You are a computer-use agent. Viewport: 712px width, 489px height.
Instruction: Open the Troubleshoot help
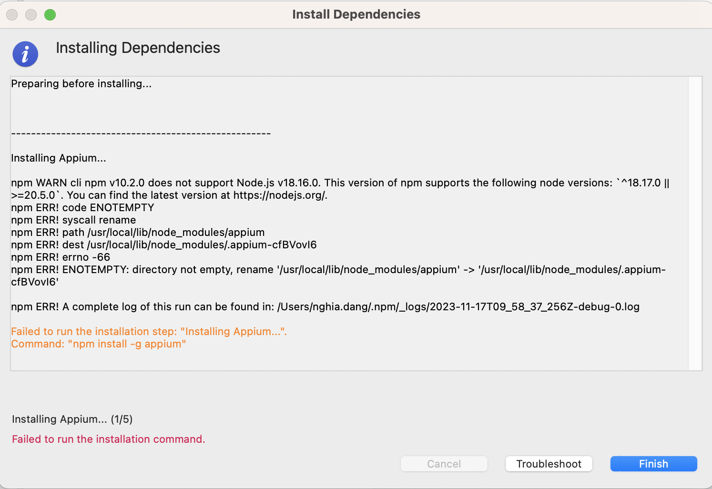click(x=549, y=464)
